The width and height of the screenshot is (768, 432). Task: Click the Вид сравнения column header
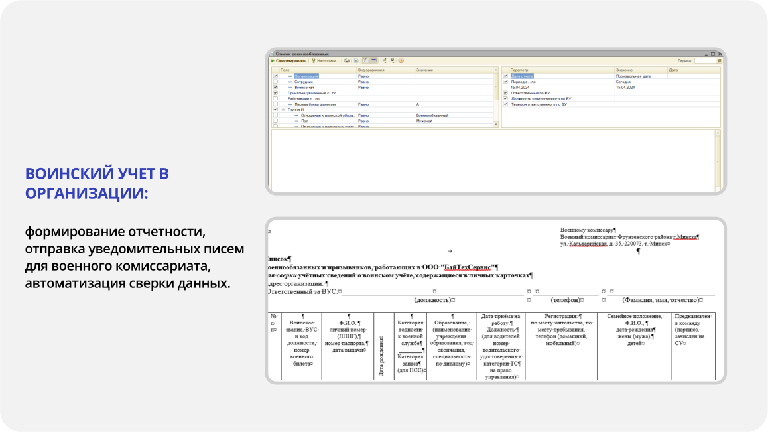tap(385, 70)
